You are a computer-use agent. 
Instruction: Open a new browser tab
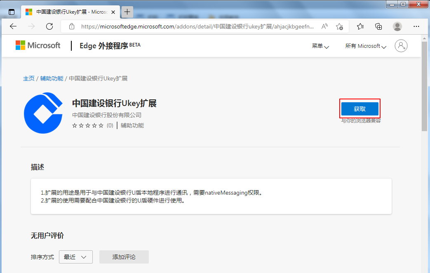pyautogui.click(x=127, y=12)
